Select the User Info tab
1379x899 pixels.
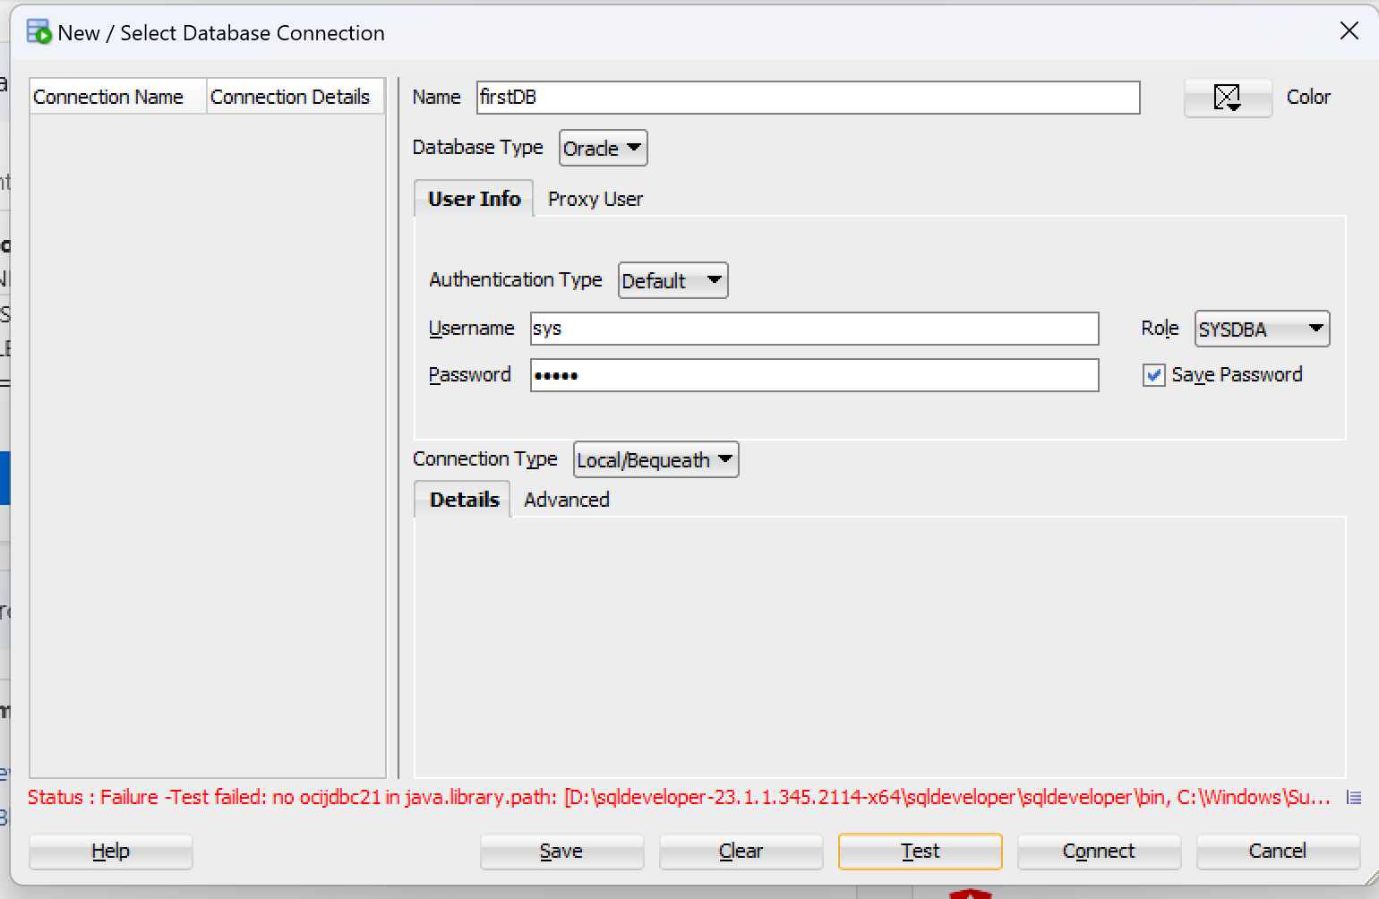coord(474,199)
